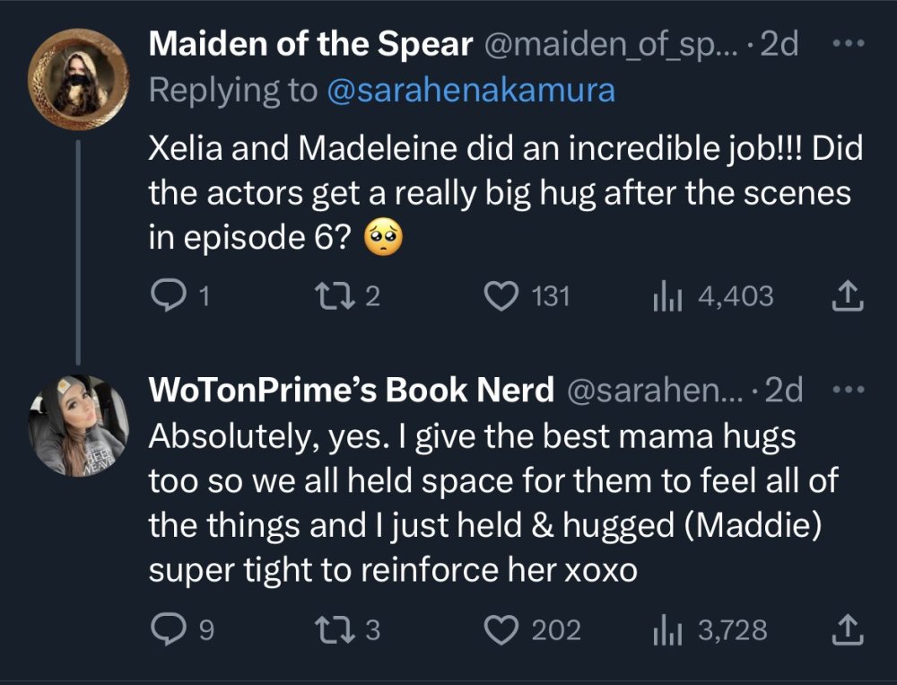
Task: Open WoTonPrime's Book Nerd profile name
Action: coord(350,390)
